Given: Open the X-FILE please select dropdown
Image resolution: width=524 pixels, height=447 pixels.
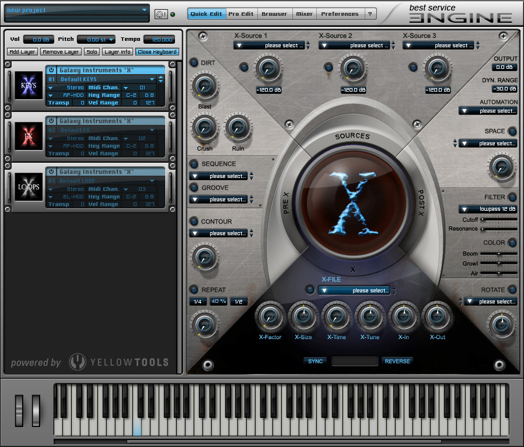Looking at the screenshot, I should pos(355,291).
